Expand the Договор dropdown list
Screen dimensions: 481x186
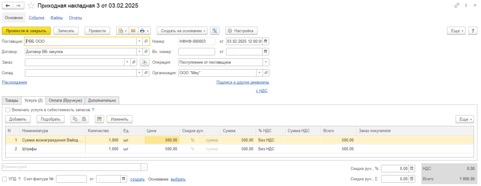[139, 52]
